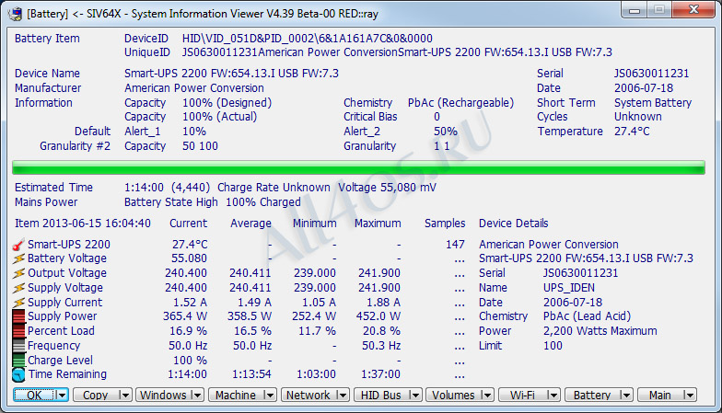Image resolution: width=722 pixels, height=413 pixels.
Task: Click the PbAc (Rechargeable) chemistry value
Action: click(x=460, y=103)
